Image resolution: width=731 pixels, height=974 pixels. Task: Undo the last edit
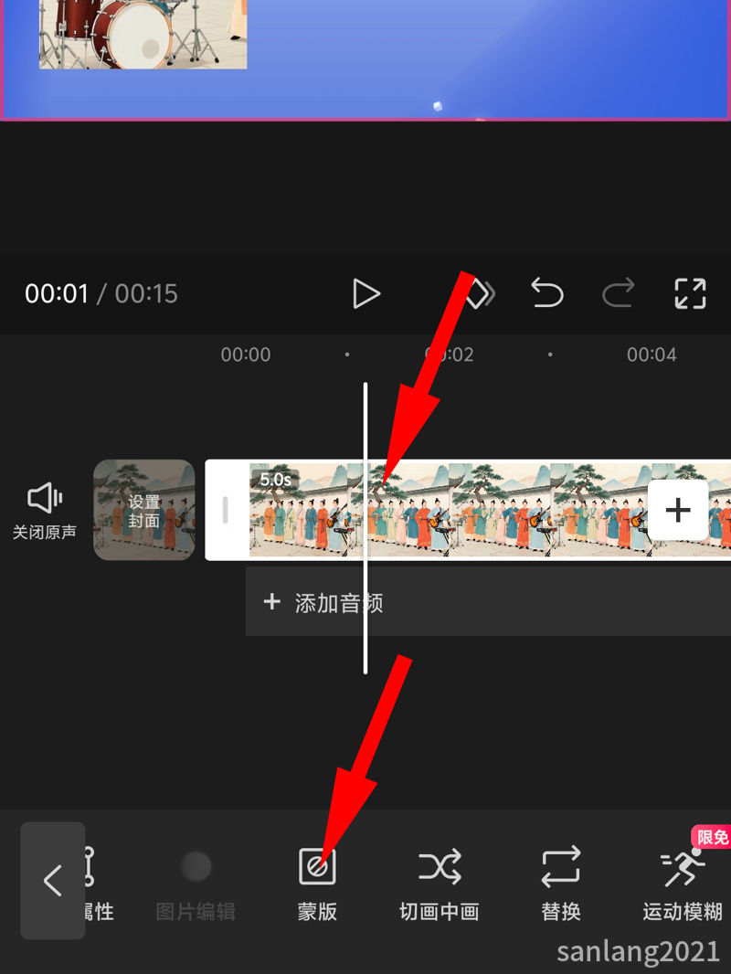coord(547,293)
